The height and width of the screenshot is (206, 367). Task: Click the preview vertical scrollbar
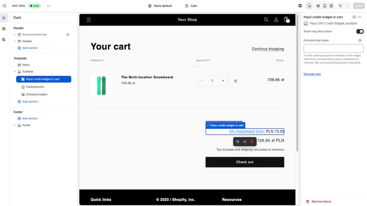pos(297,83)
